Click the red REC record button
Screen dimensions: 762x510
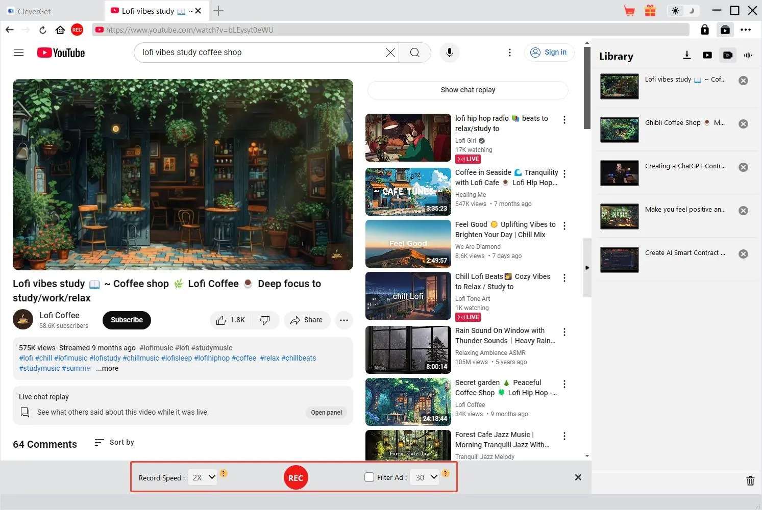coord(296,478)
